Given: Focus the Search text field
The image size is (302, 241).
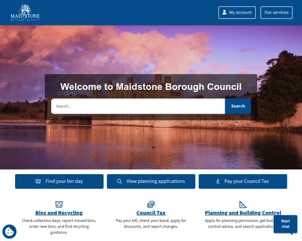Looking at the screenshot, I should point(138,106).
